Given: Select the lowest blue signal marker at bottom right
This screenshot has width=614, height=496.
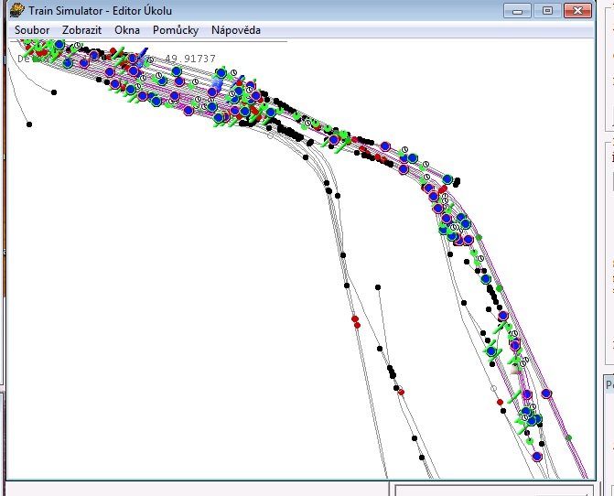Looking at the screenshot, I should click(537, 456).
